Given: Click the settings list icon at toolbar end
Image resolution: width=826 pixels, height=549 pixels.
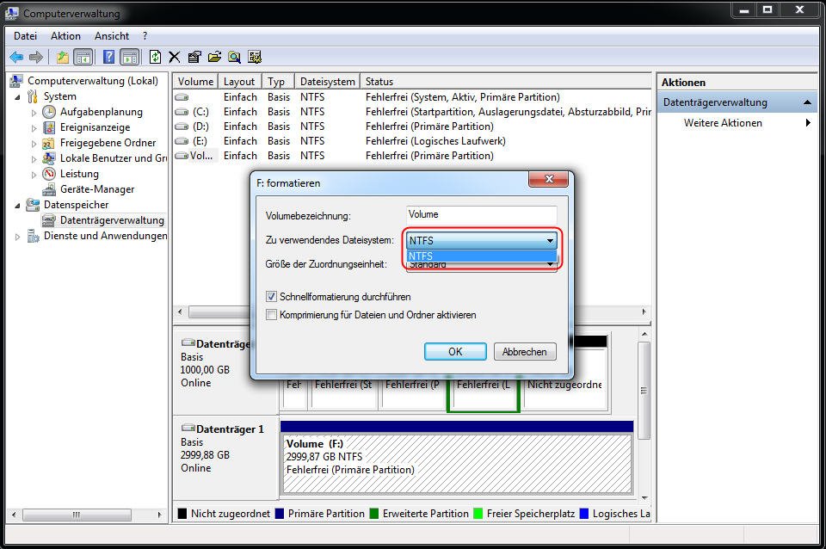Looking at the screenshot, I should click(x=255, y=57).
